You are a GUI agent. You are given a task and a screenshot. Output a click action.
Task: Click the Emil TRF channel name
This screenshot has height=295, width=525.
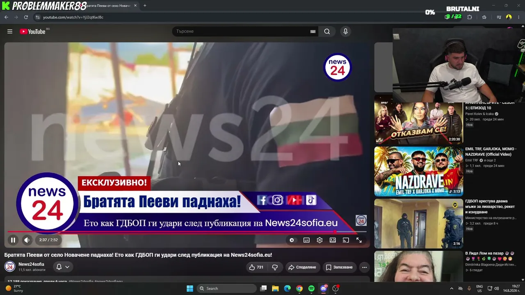pos(472,160)
